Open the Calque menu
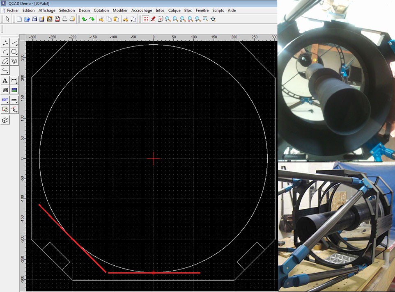This screenshot has width=395, height=292. [174, 10]
